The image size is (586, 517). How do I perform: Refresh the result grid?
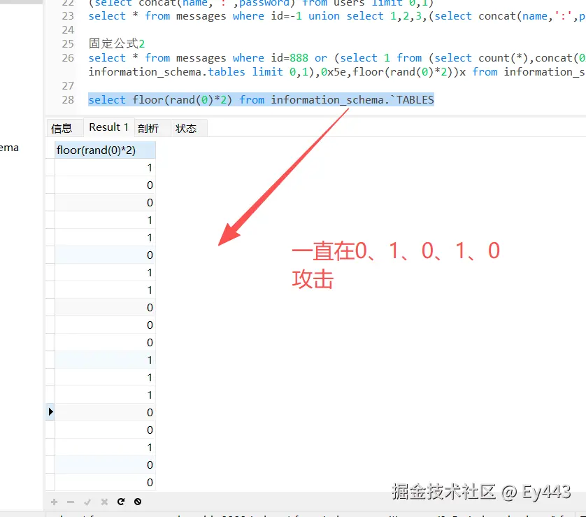pos(121,502)
